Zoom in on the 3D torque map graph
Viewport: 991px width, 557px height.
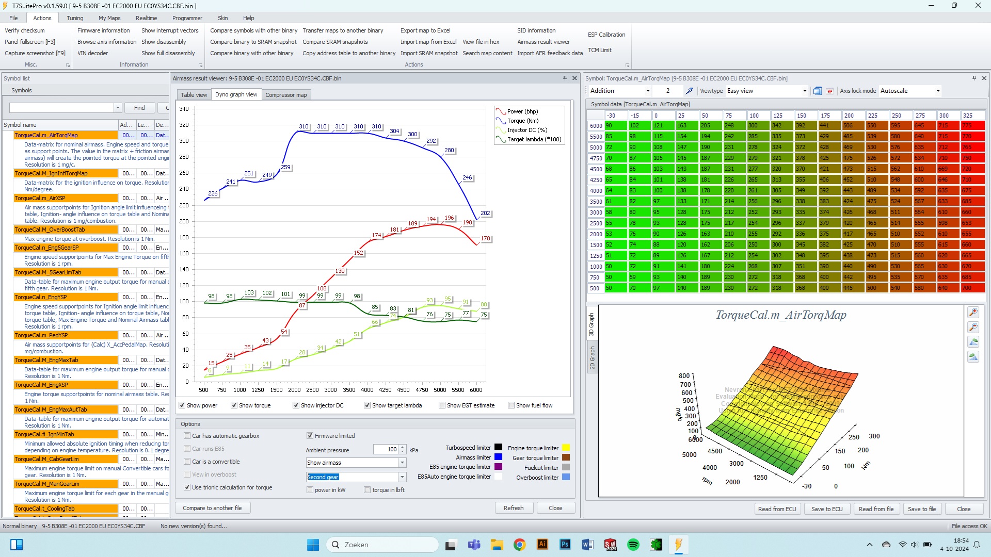click(973, 312)
